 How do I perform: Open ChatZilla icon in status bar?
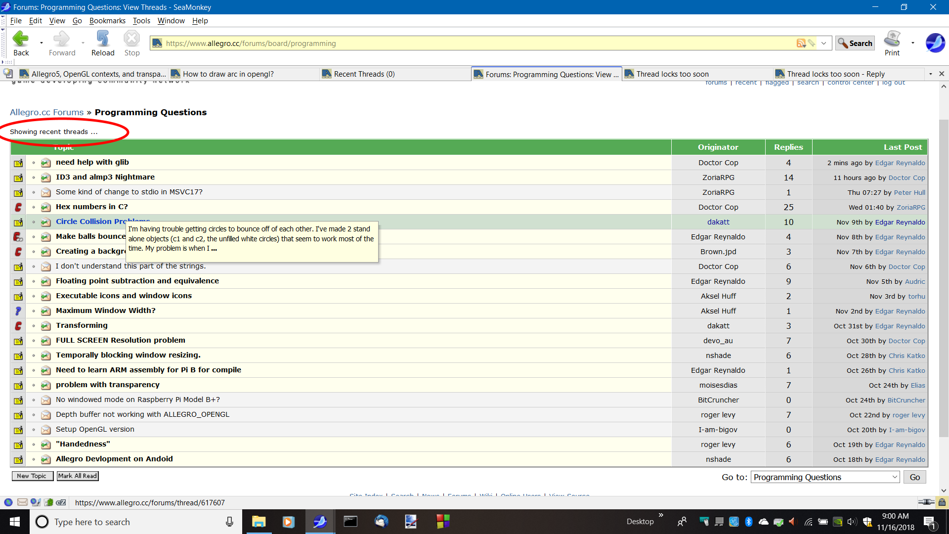[x=61, y=502]
